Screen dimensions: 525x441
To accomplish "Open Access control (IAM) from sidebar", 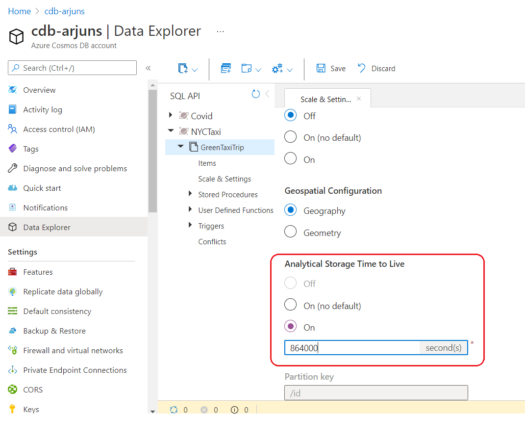I will (x=59, y=130).
